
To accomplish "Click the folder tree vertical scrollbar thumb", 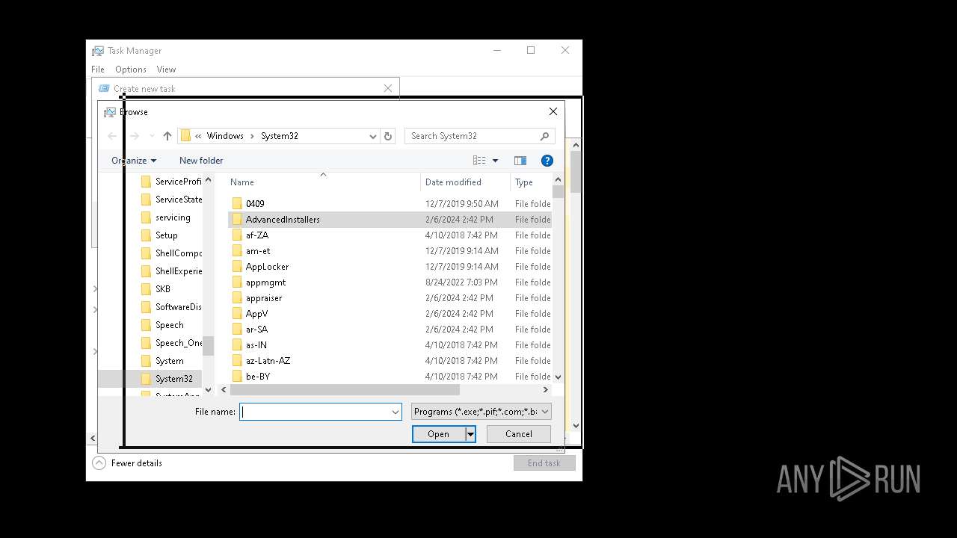I will (x=209, y=345).
